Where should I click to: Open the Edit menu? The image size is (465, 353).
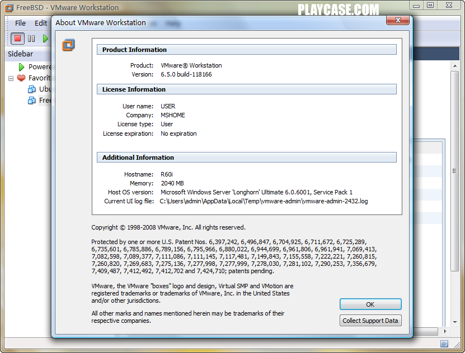pyautogui.click(x=41, y=23)
